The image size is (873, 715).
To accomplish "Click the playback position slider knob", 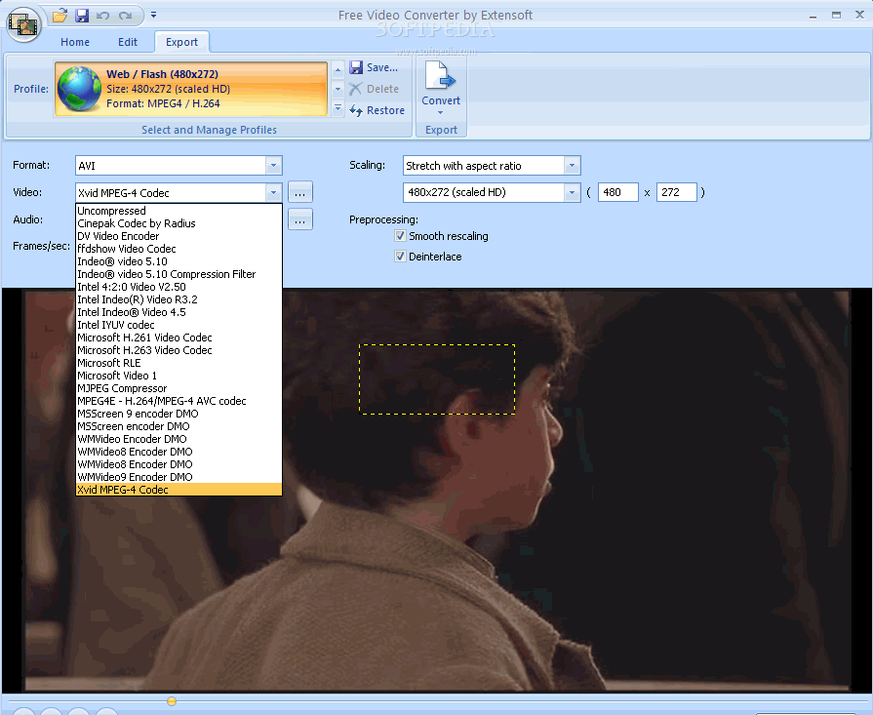I will click(172, 701).
